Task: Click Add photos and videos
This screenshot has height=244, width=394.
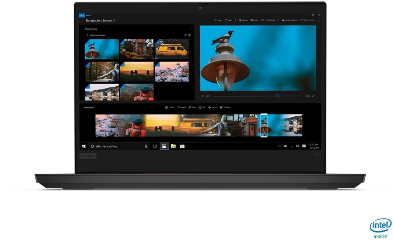Action: pyautogui.click(x=96, y=35)
